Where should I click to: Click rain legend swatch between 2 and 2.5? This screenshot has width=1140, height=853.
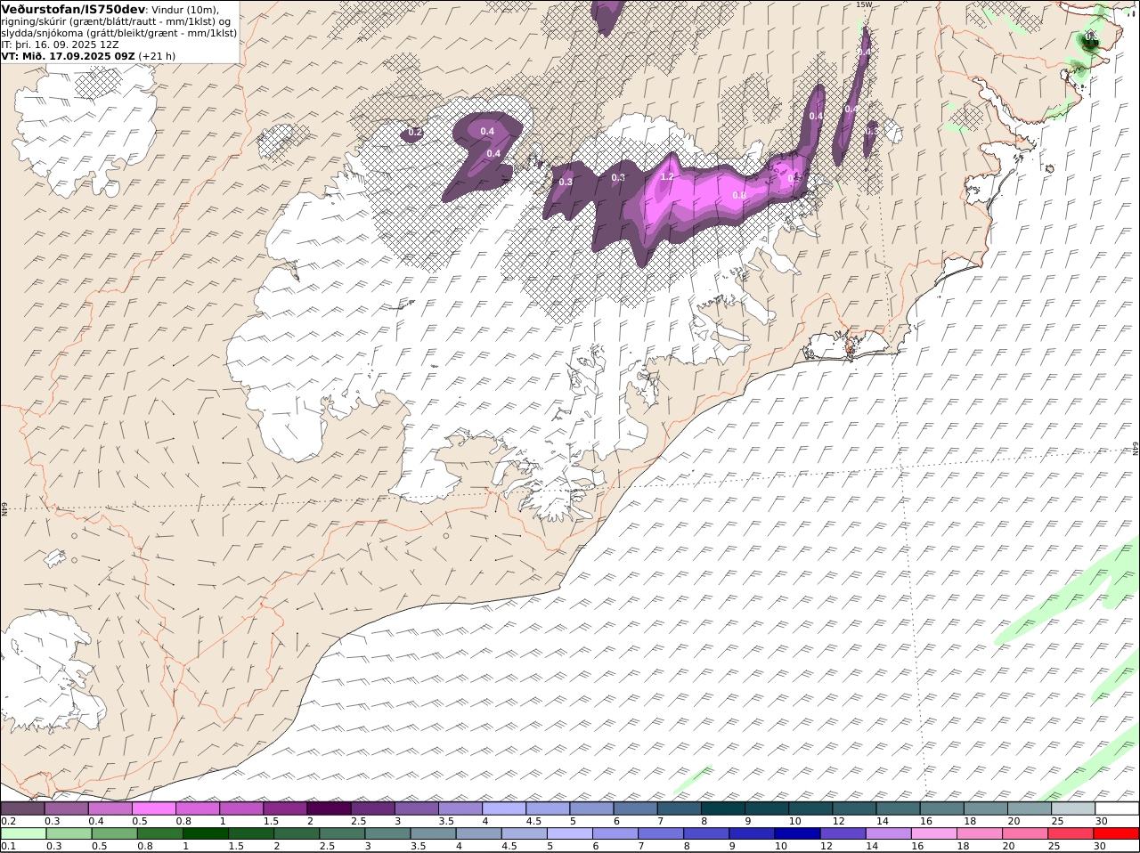[x=297, y=833]
